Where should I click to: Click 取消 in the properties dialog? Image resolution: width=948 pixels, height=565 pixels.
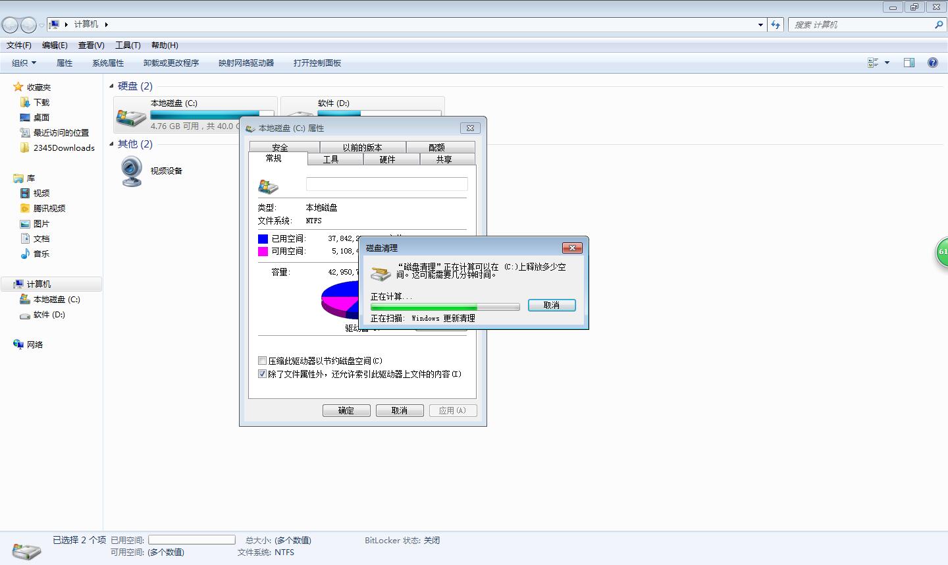(400, 410)
